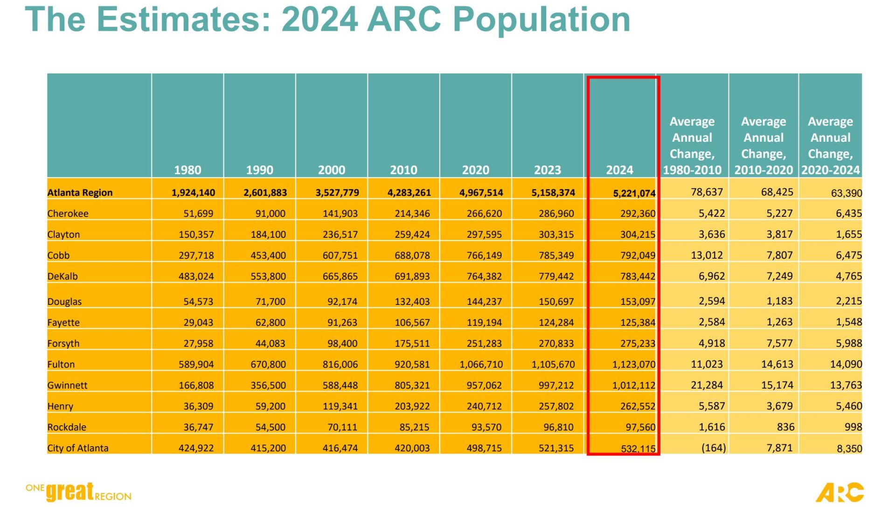Click the ARC logo

pyautogui.click(x=840, y=492)
